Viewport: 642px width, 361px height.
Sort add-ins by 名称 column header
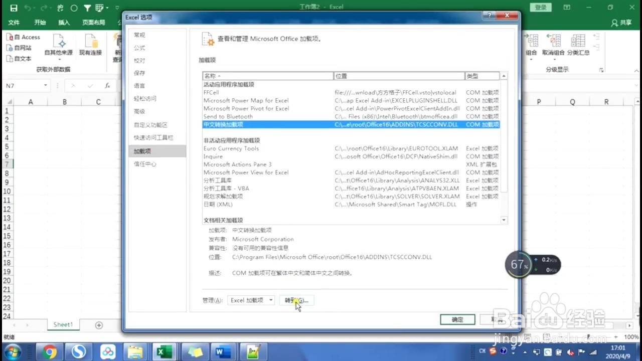click(x=268, y=76)
